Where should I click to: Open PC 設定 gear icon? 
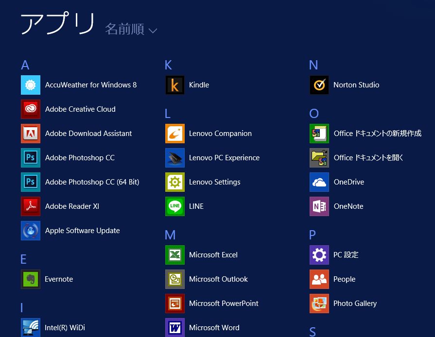pyautogui.click(x=319, y=254)
